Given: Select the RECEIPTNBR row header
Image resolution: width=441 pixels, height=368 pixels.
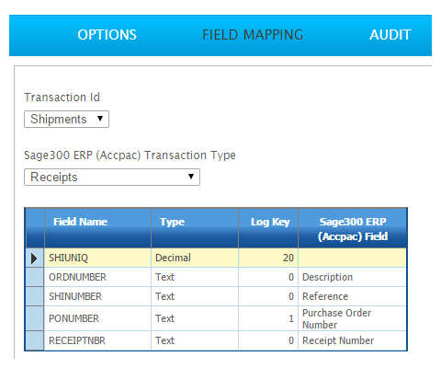Looking at the screenshot, I should 35,340.
